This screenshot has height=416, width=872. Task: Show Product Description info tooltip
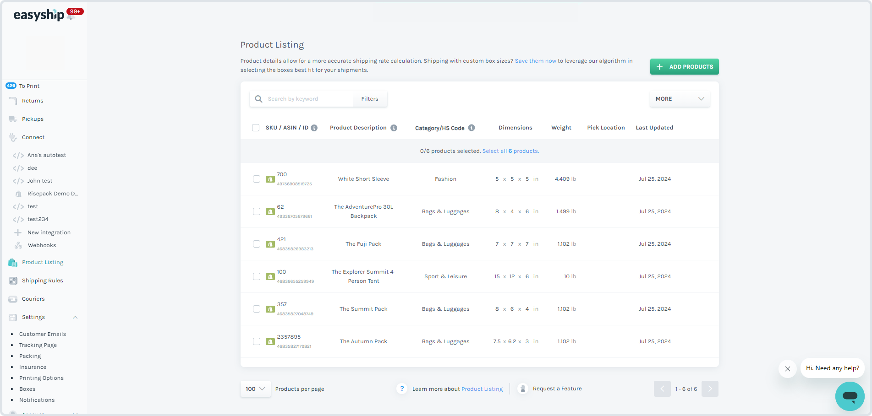[394, 128]
